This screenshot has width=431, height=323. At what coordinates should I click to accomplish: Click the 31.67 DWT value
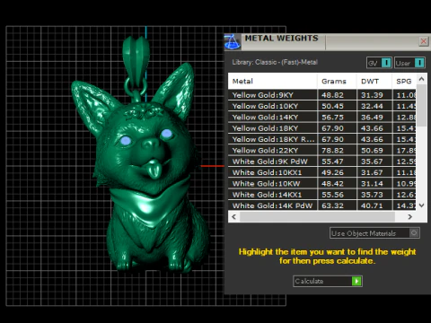[372, 172]
